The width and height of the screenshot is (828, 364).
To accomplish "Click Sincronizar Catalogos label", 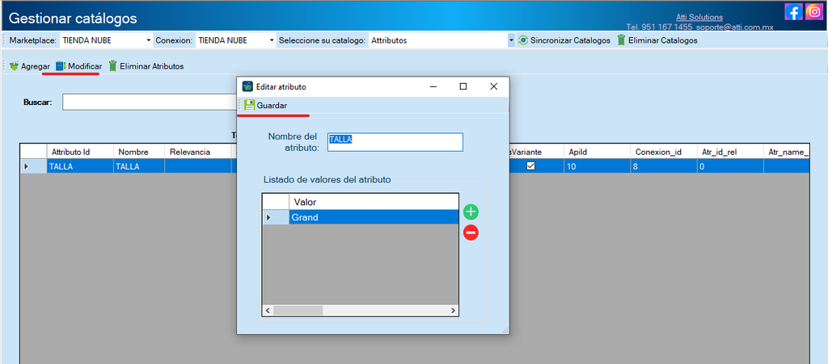I will pyautogui.click(x=570, y=40).
